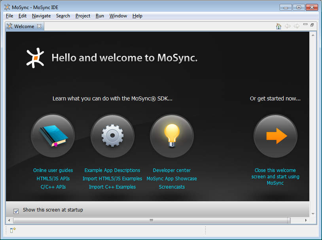Screen dimensions: 322x240
Task: Click the MoSync logo in welcome header
Action: tap(35, 58)
